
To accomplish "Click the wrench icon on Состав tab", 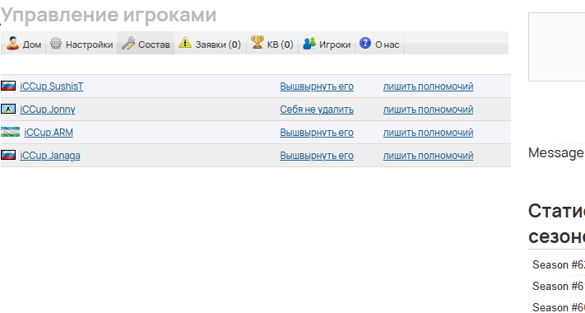I will tap(128, 44).
